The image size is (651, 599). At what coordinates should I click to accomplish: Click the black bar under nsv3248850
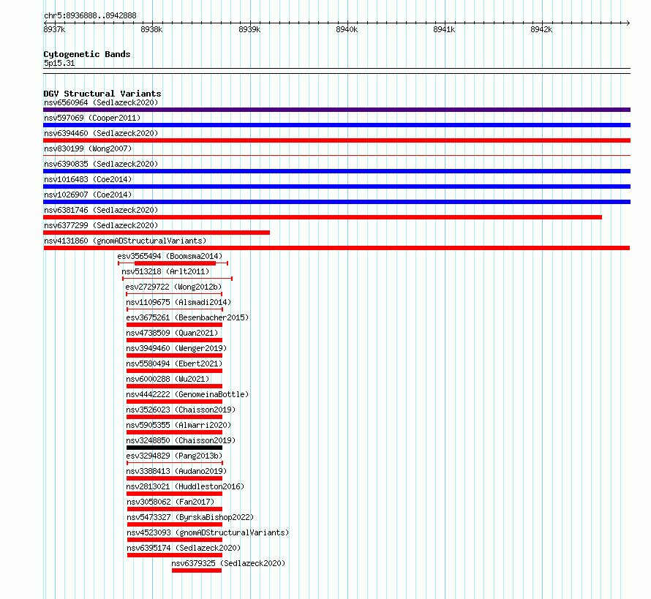click(x=174, y=448)
